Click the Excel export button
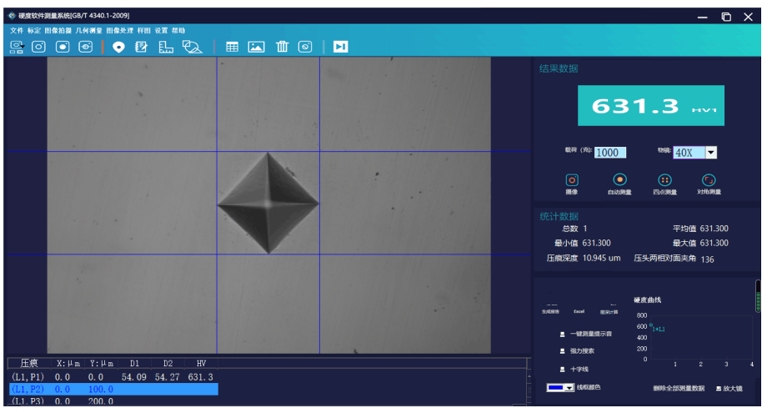767x413 pixels. coord(579,311)
